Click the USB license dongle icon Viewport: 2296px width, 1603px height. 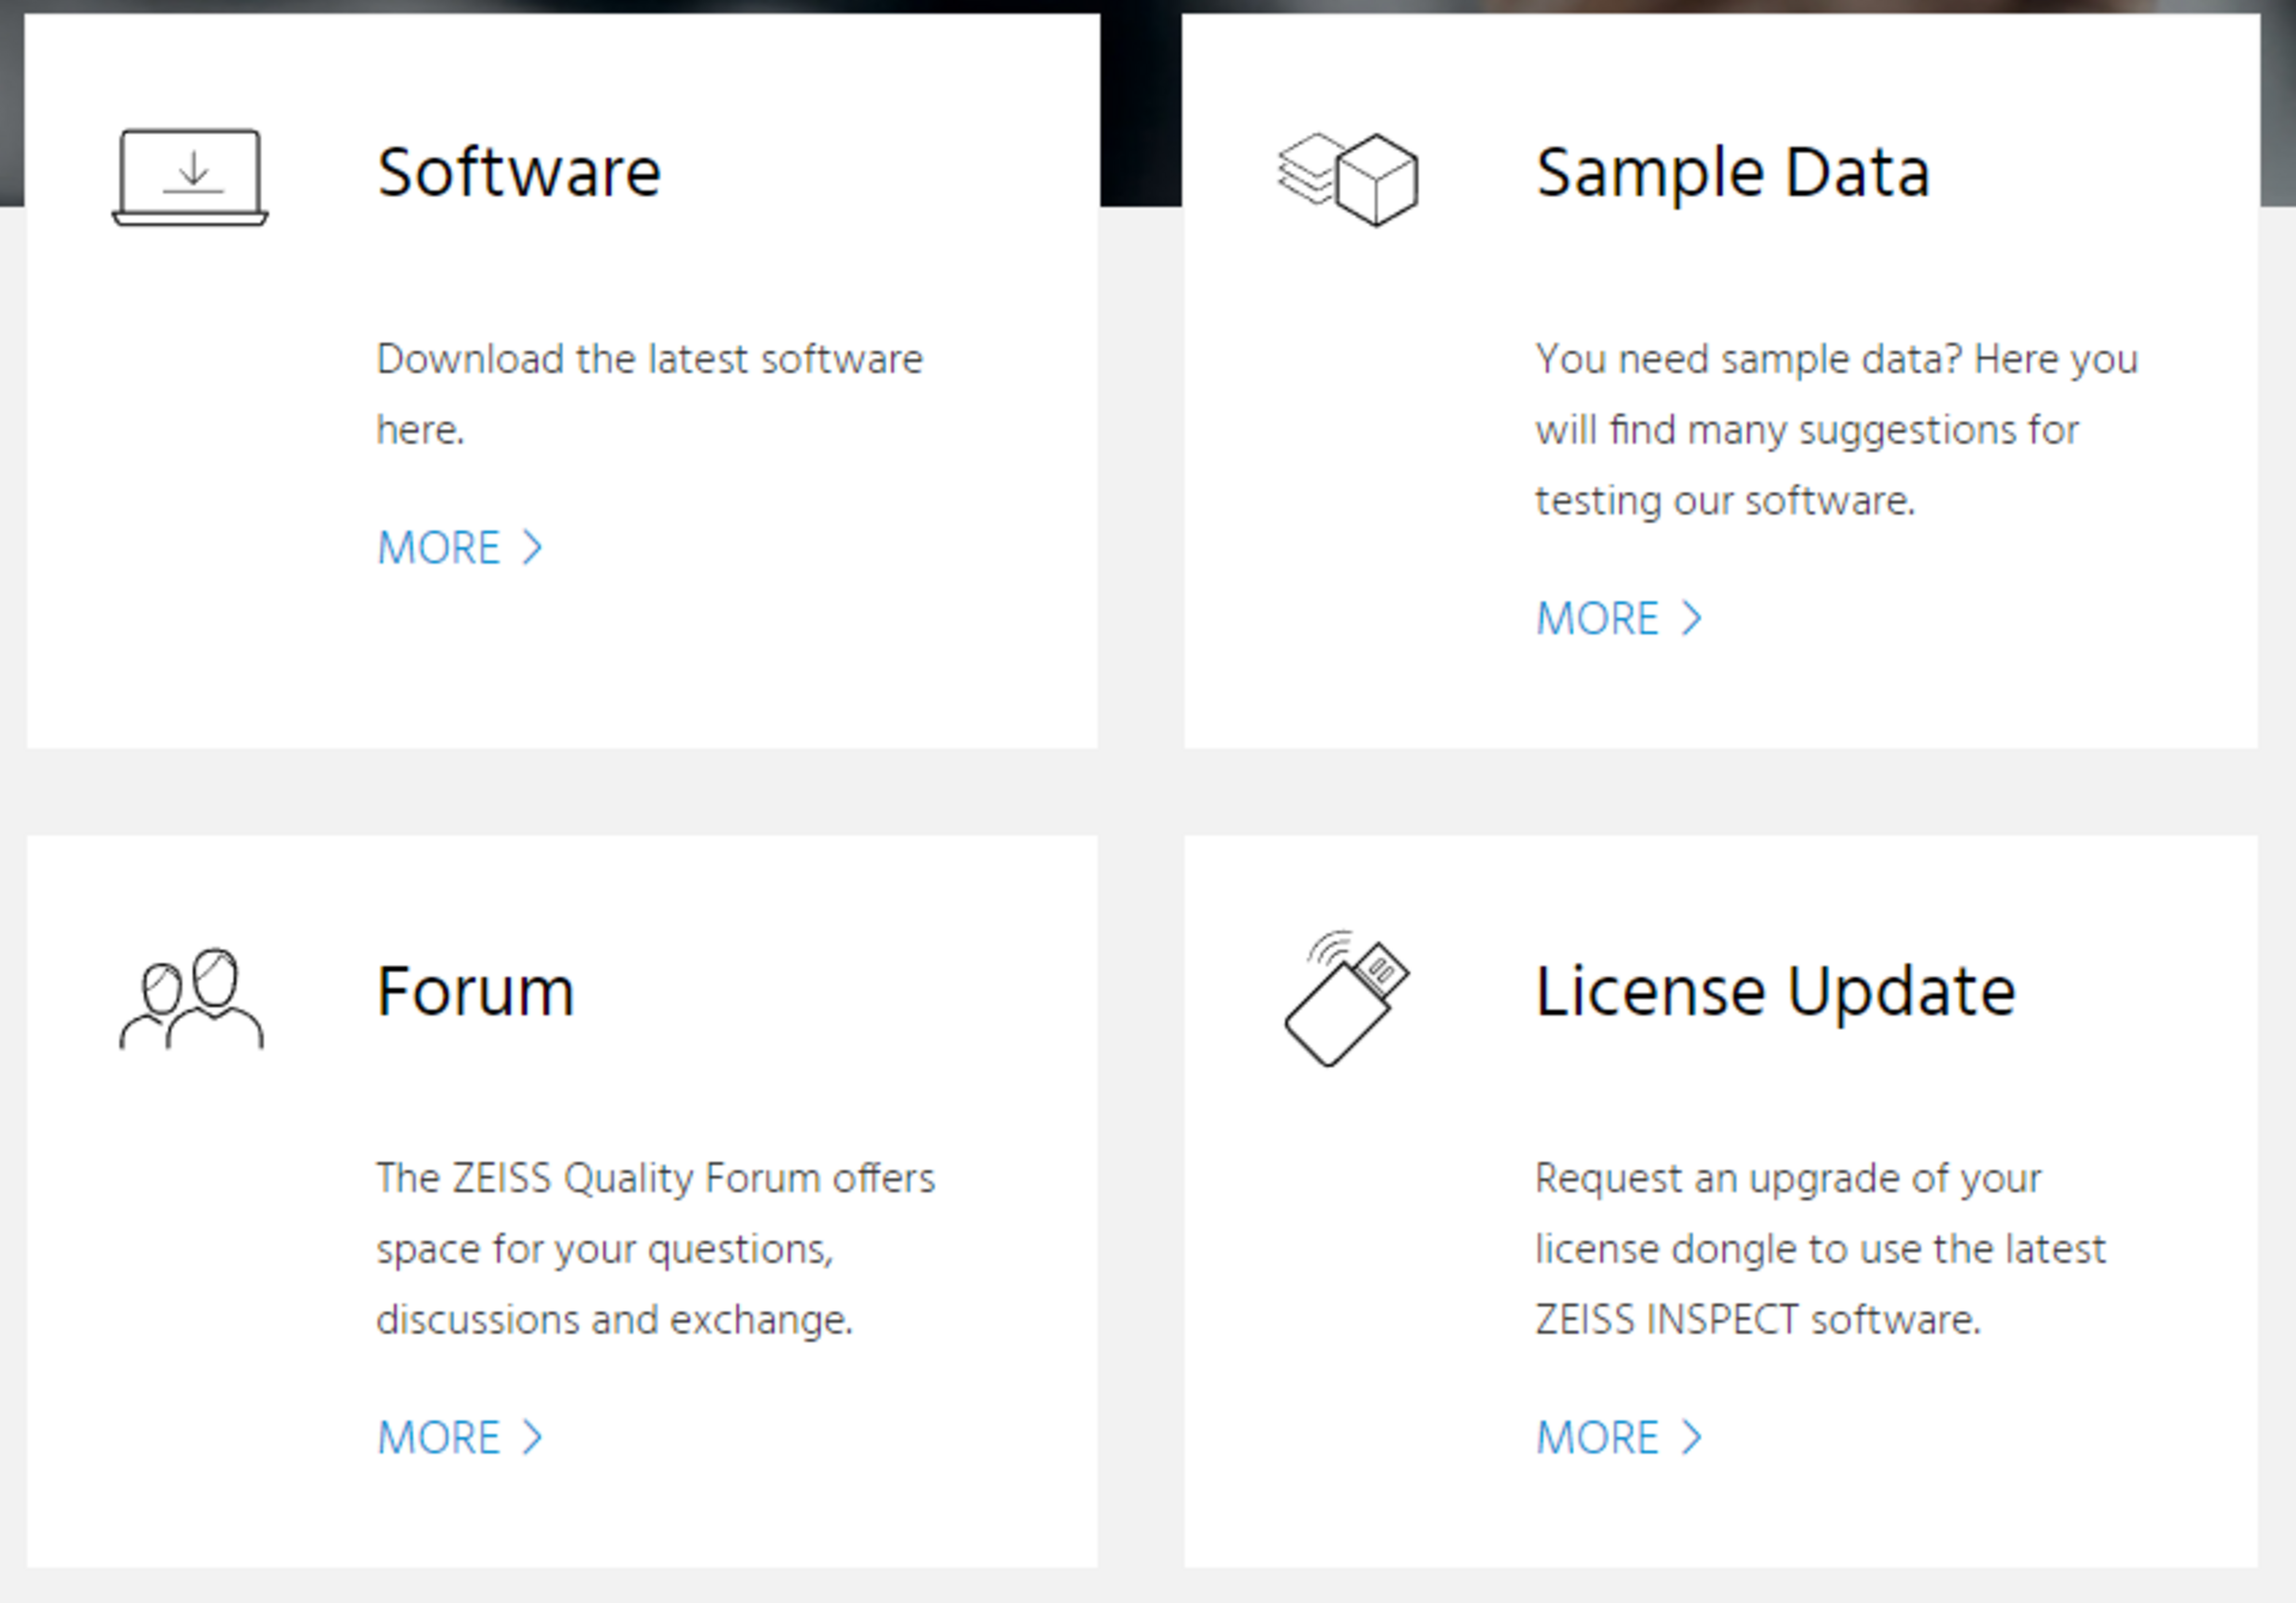(x=1346, y=998)
